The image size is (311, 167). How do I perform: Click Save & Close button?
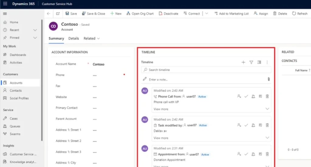pos(94,13)
